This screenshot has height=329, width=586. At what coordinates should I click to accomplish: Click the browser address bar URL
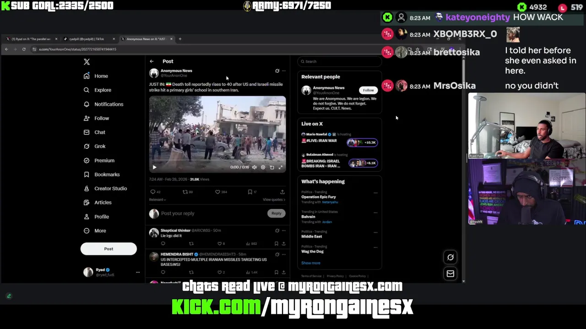(77, 49)
